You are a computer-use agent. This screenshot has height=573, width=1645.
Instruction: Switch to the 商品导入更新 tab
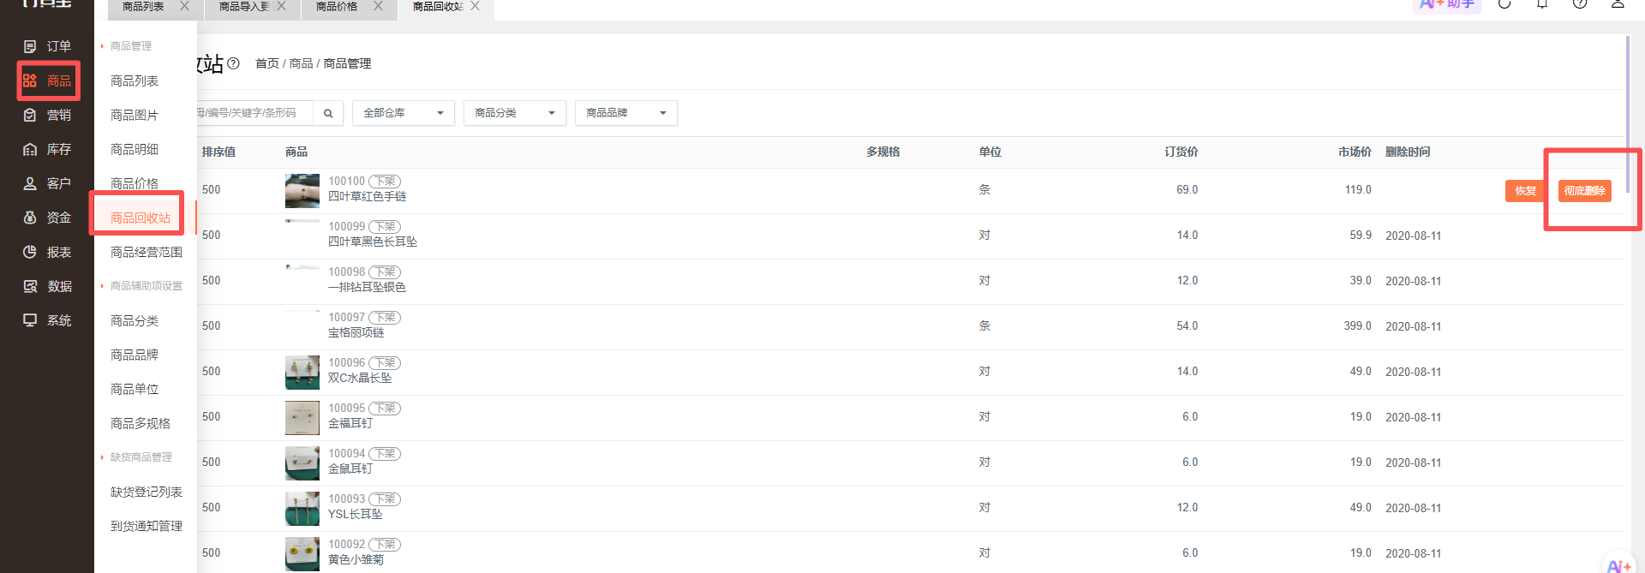244,7
